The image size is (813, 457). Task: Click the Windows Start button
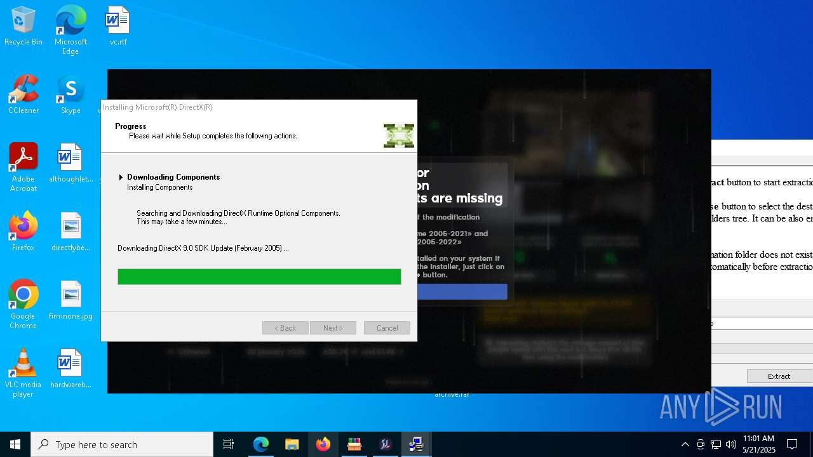15,444
